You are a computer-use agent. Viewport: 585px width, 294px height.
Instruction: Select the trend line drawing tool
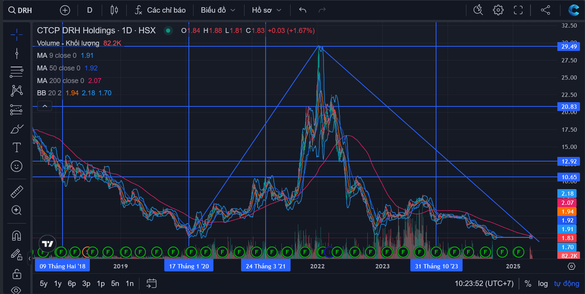17,53
